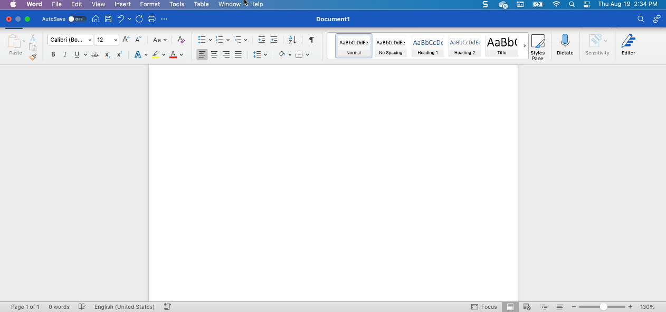Click the 130% zoom level
The height and width of the screenshot is (312, 666).
[x=648, y=307]
